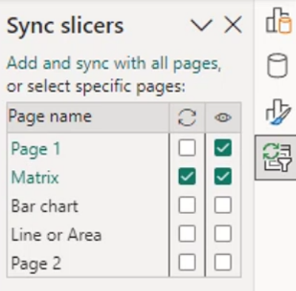Open the Build visual pane icon

pos(278,21)
